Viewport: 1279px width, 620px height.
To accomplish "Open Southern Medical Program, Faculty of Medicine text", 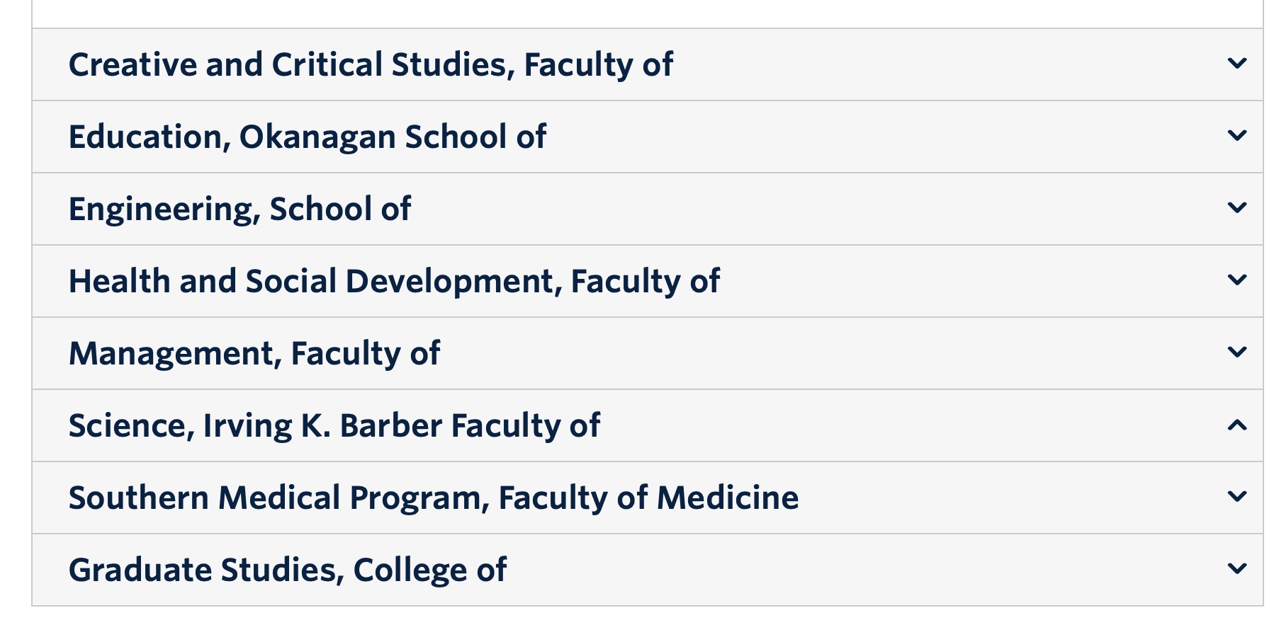I will click(434, 498).
